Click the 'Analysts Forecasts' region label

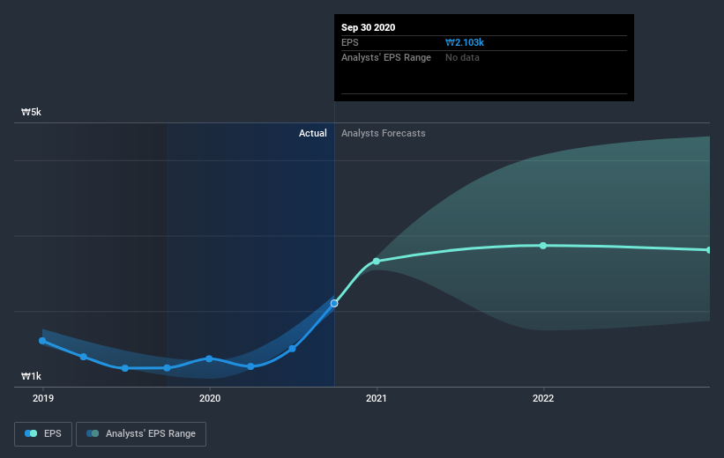(x=384, y=133)
